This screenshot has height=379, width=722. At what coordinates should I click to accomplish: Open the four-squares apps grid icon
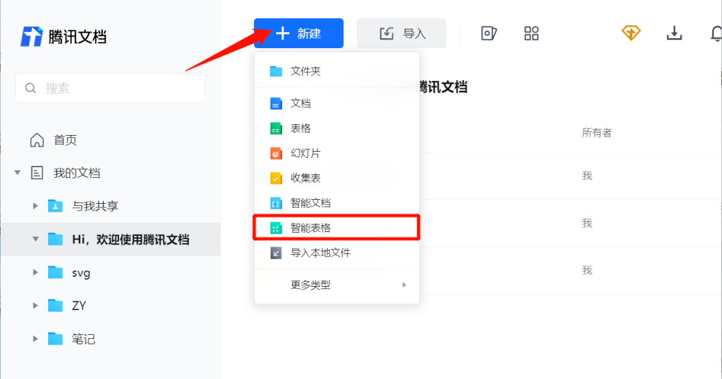[x=531, y=33]
